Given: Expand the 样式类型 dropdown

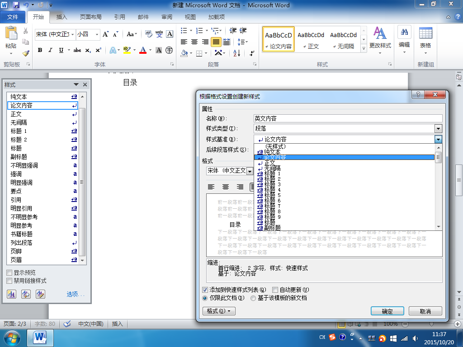Looking at the screenshot, I should point(438,129).
